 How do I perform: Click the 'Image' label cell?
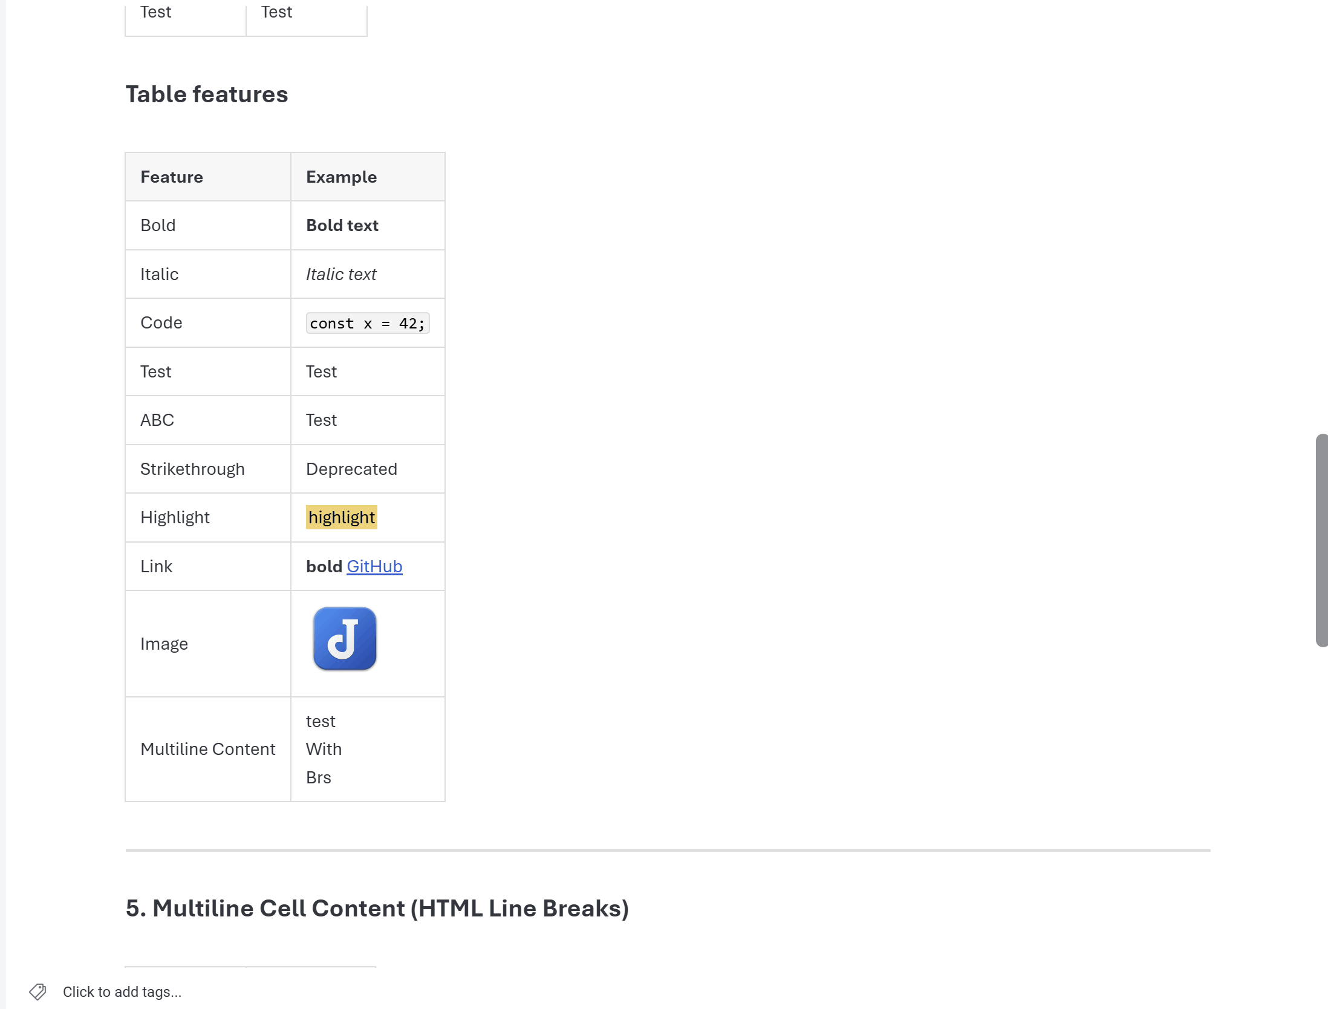pyautogui.click(x=164, y=644)
